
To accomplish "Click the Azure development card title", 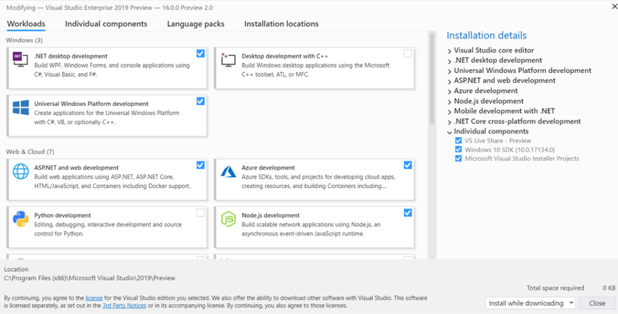I will pyautogui.click(x=268, y=168).
